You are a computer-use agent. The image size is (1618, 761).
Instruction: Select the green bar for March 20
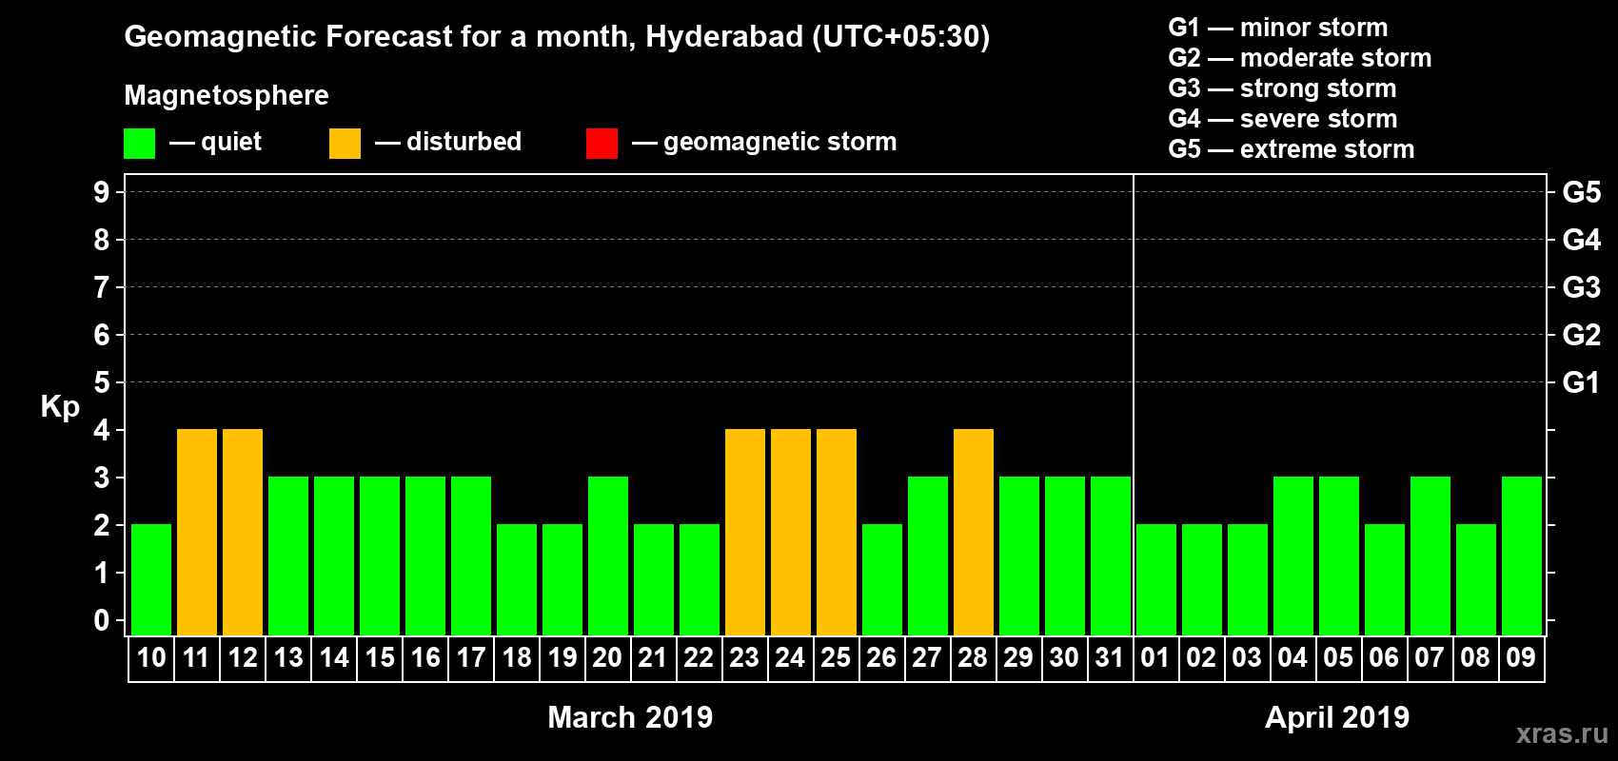coord(608,556)
